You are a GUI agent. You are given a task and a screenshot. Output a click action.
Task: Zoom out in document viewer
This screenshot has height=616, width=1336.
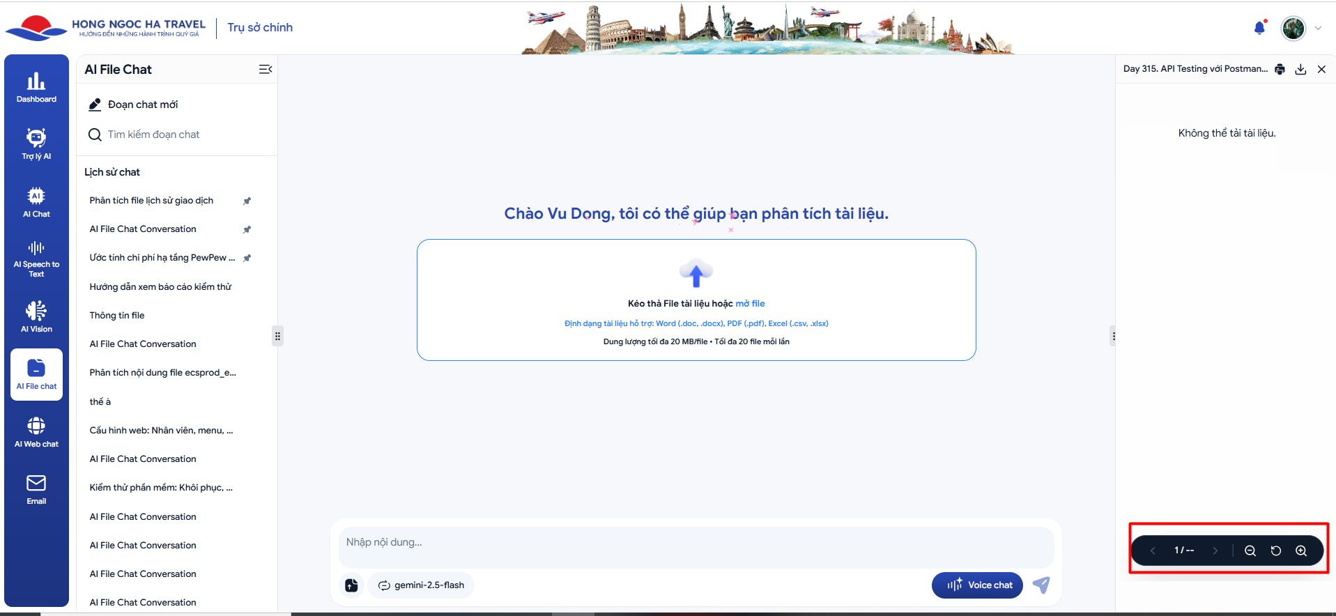pyautogui.click(x=1250, y=550)
